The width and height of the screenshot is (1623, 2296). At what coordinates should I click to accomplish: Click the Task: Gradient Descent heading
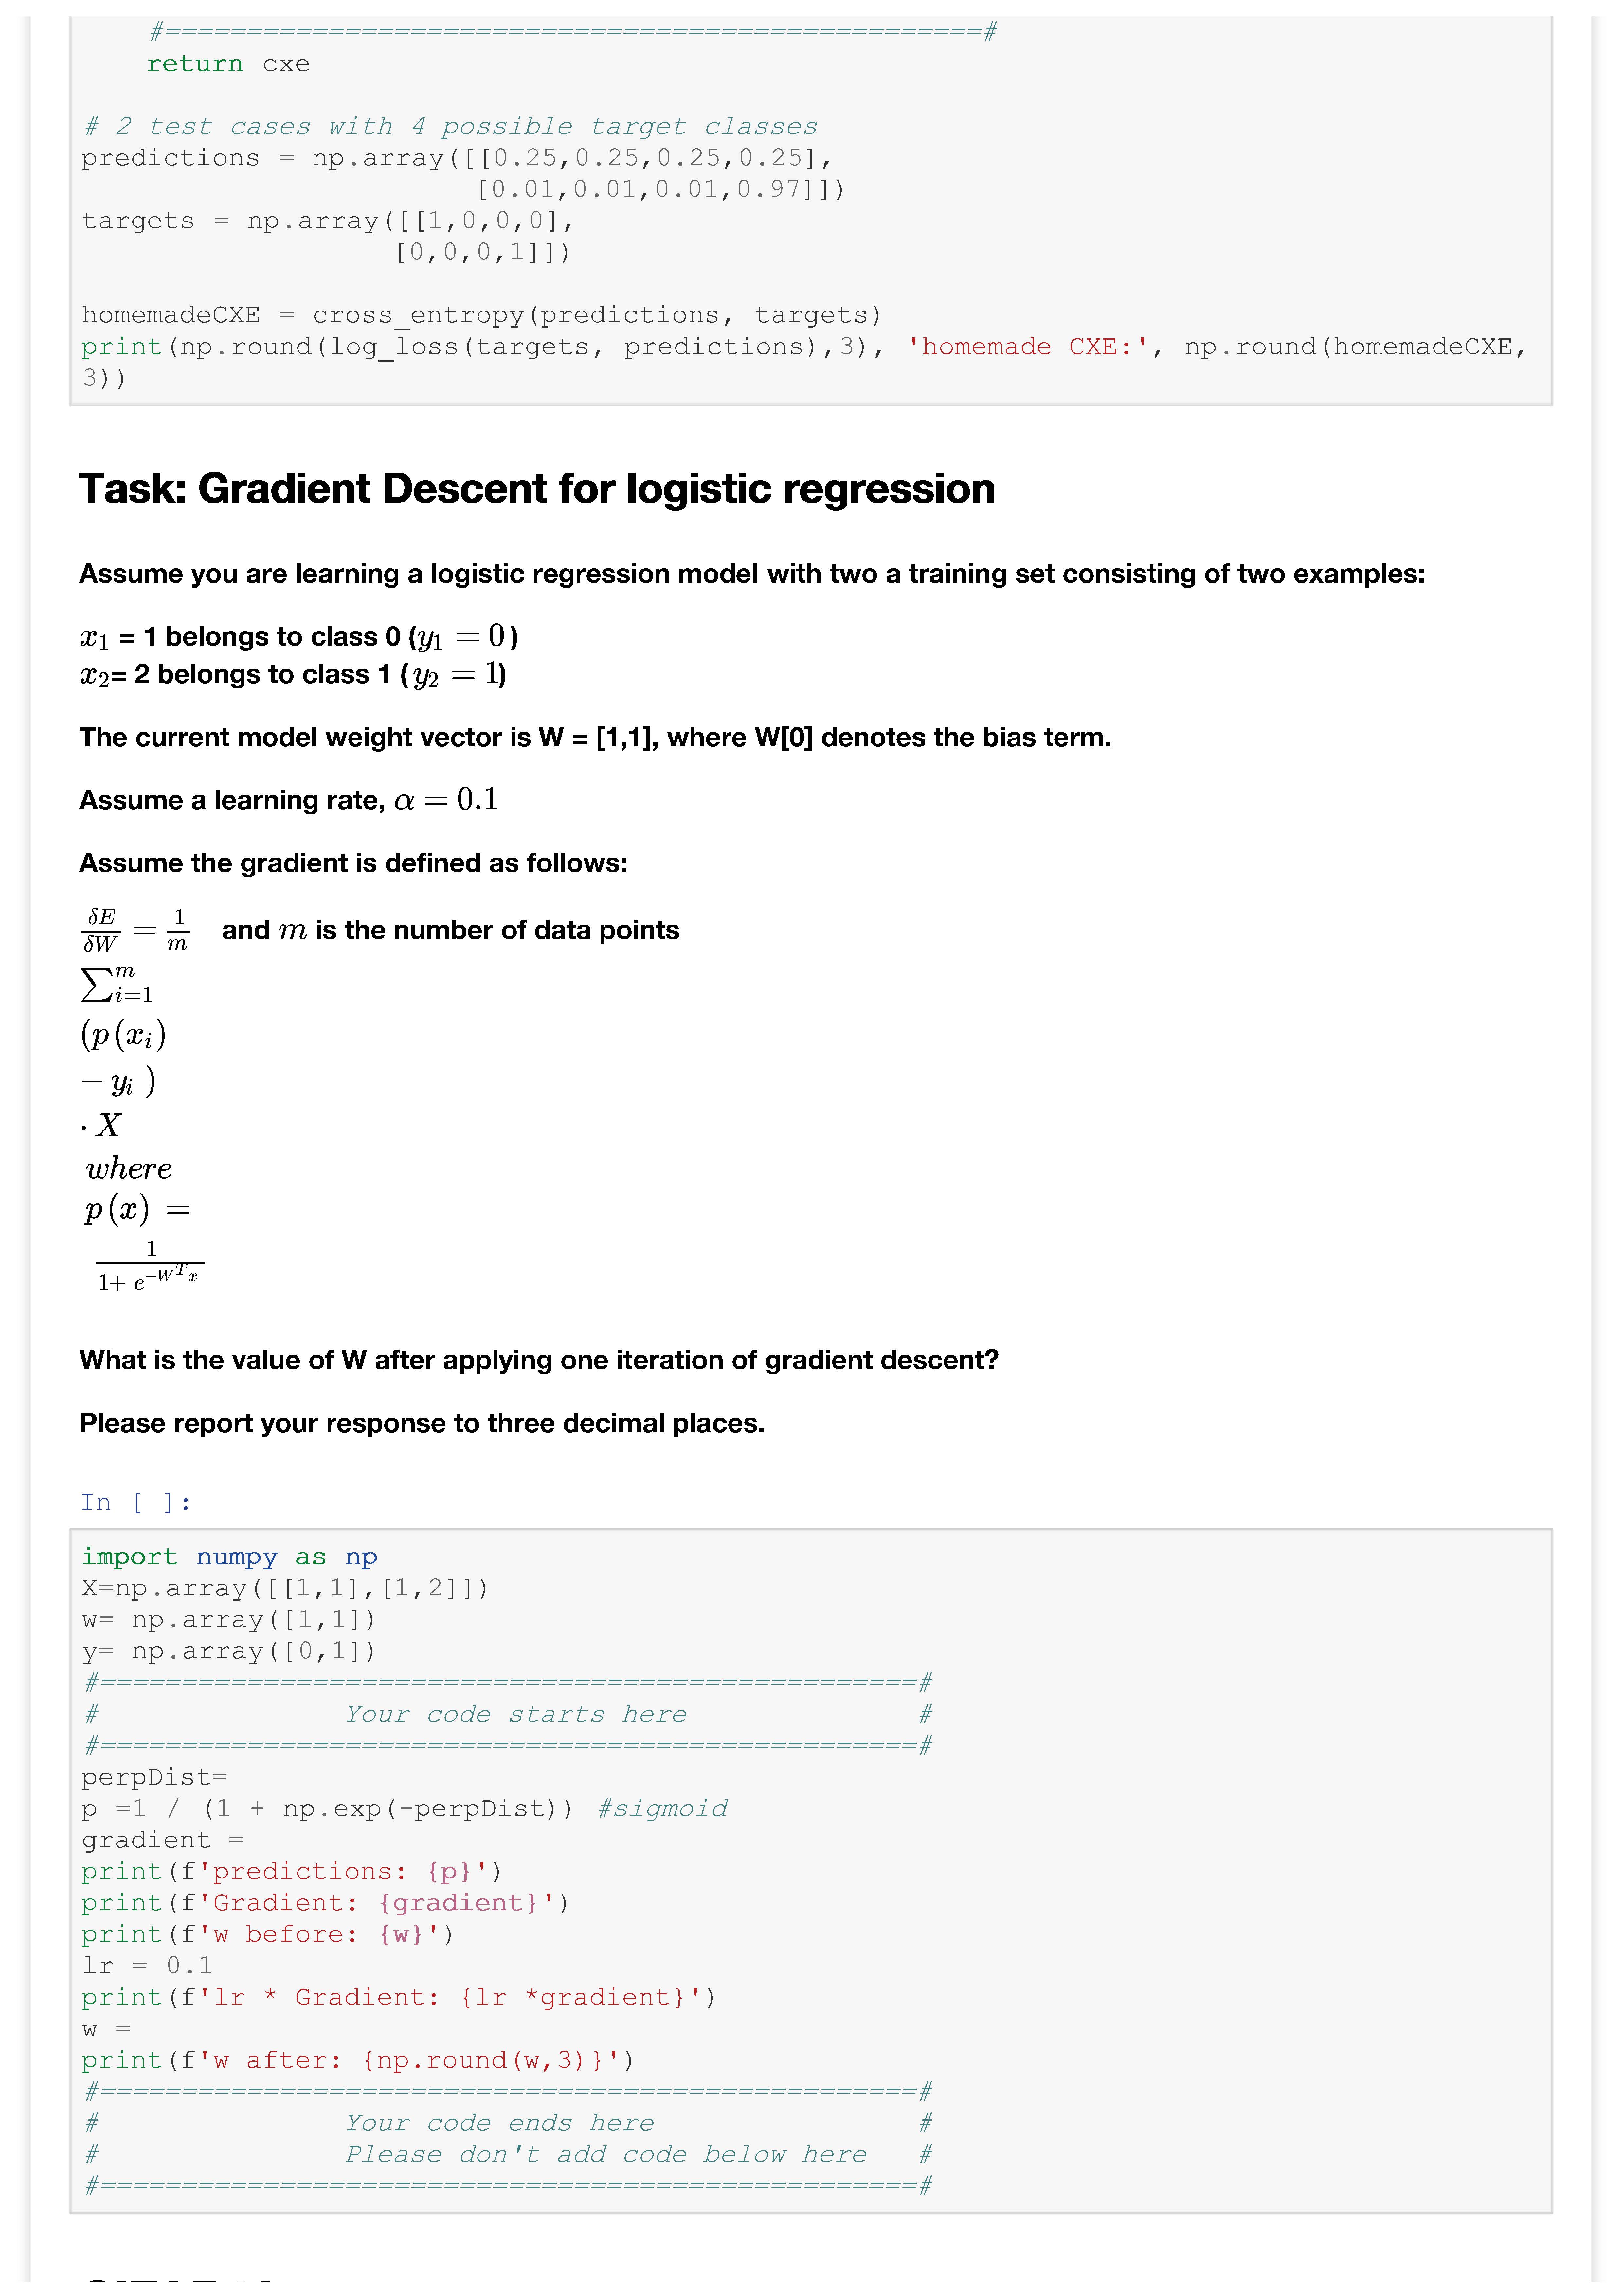[x=537, y=489]
